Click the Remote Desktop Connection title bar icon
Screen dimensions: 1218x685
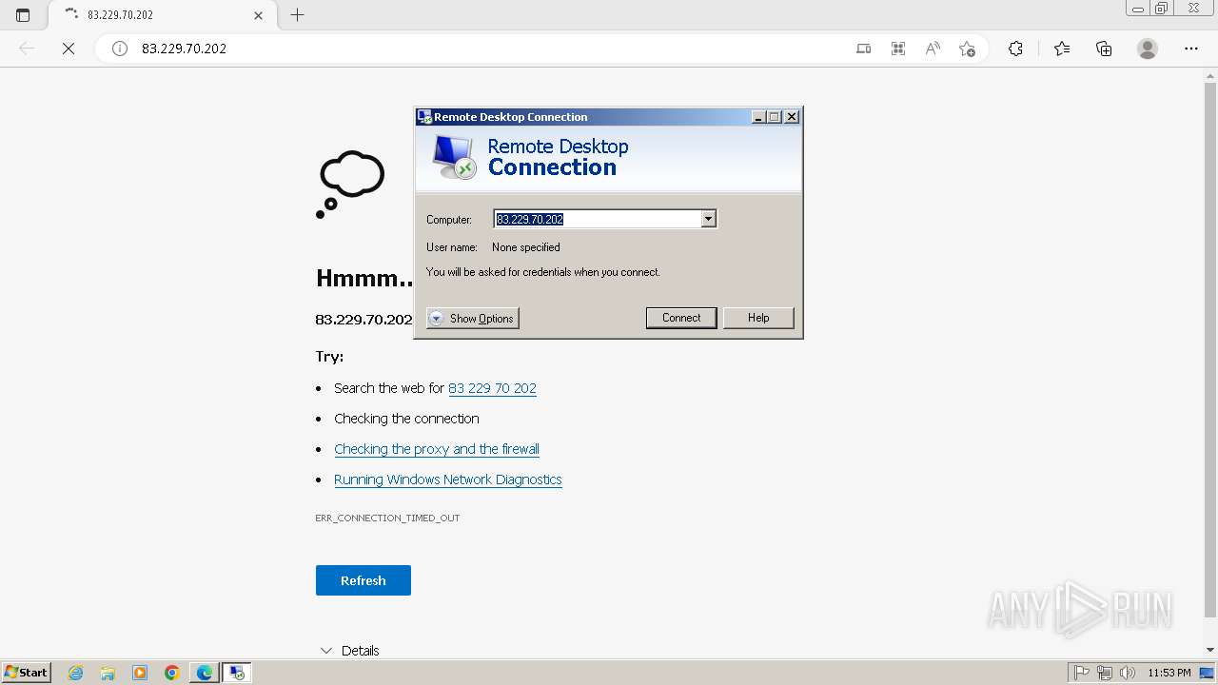(x=424, y=117)
